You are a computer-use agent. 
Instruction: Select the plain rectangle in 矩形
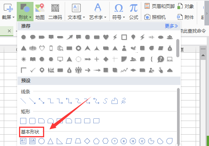point(23,121)
